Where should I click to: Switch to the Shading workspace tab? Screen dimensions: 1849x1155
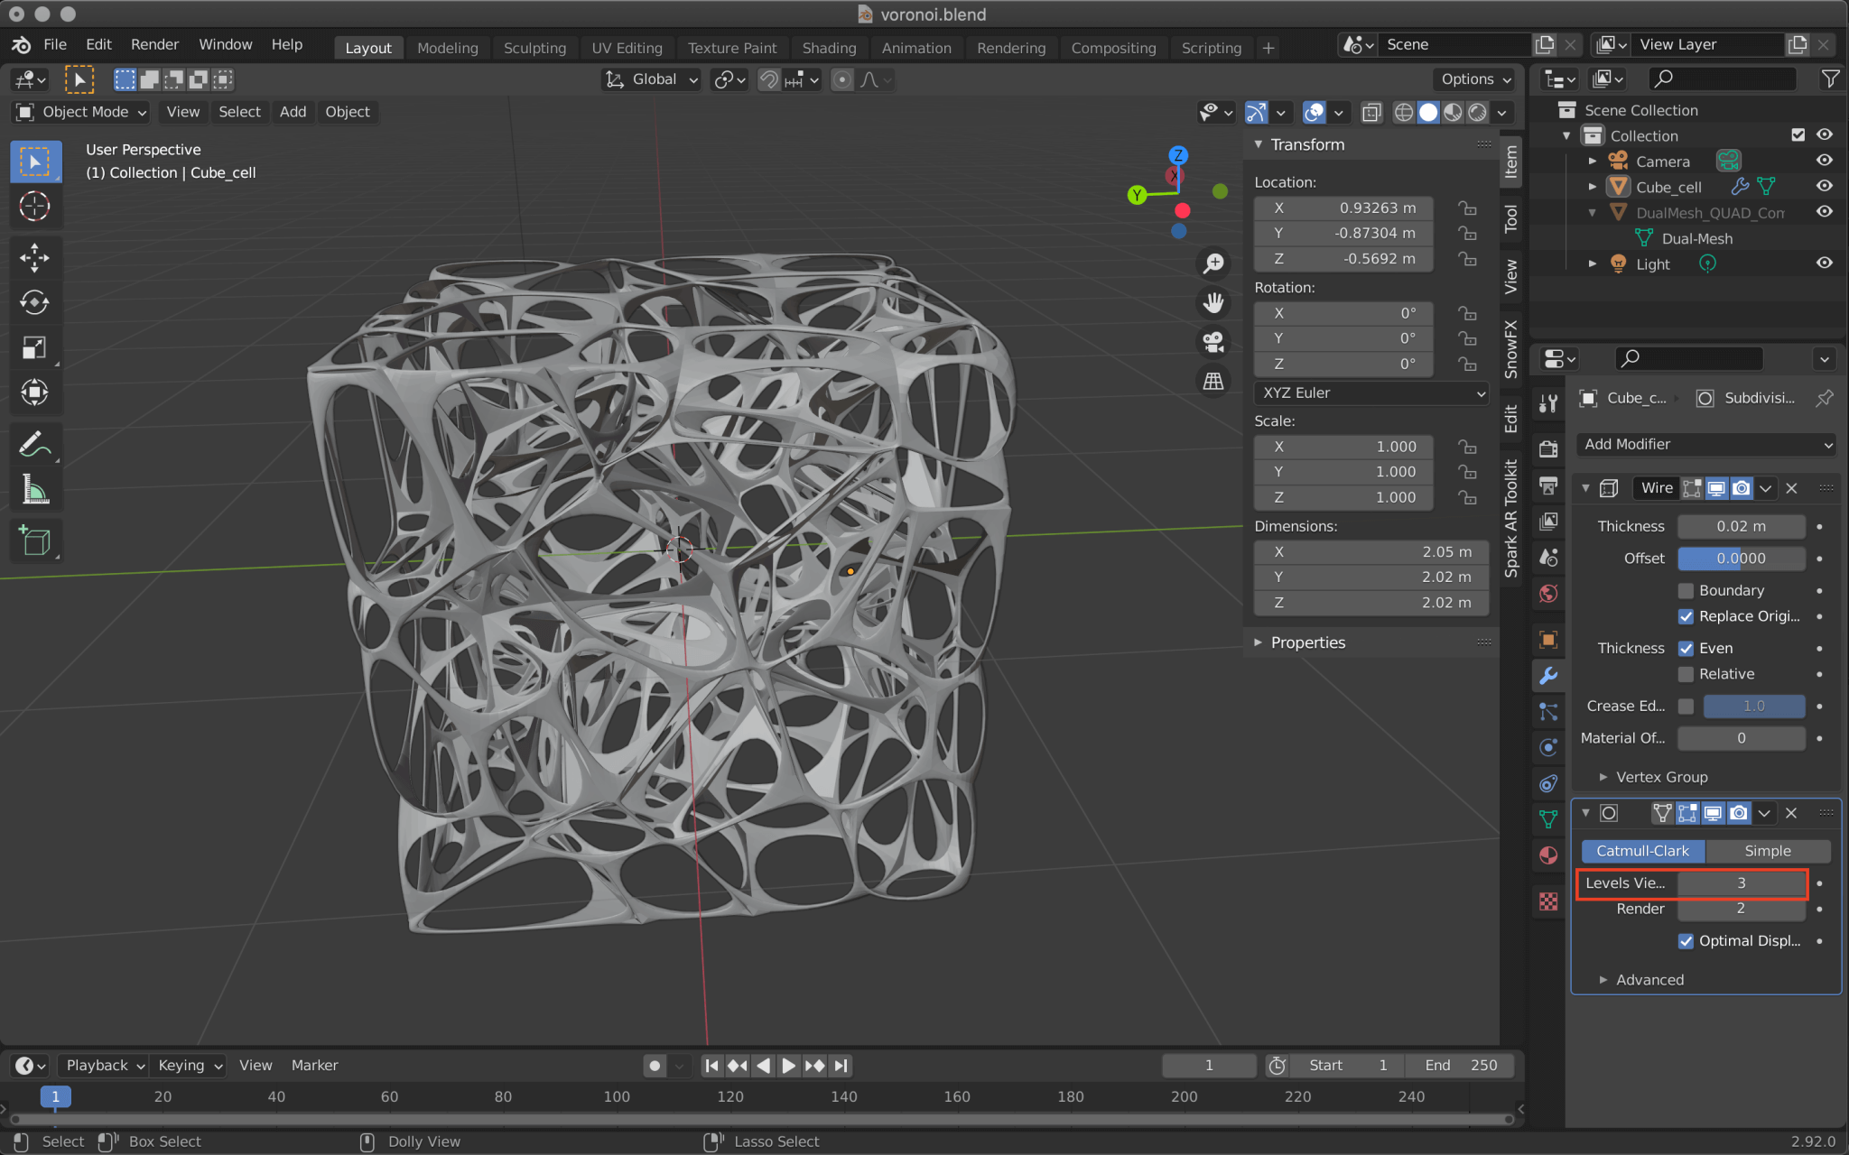pyautogui.click(x=829, y=48)
